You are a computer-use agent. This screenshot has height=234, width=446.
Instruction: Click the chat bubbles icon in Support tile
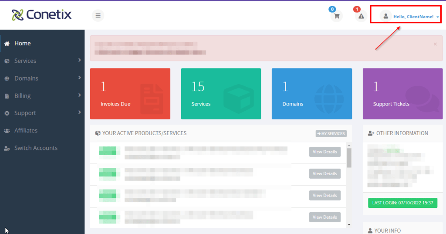422,99
